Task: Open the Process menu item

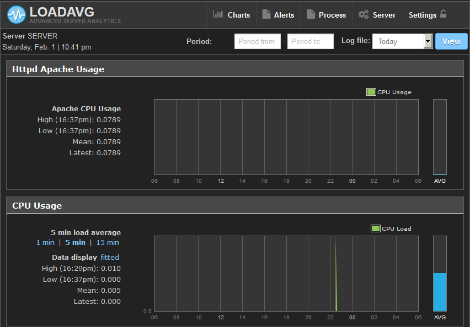Action: coord(332,15)
